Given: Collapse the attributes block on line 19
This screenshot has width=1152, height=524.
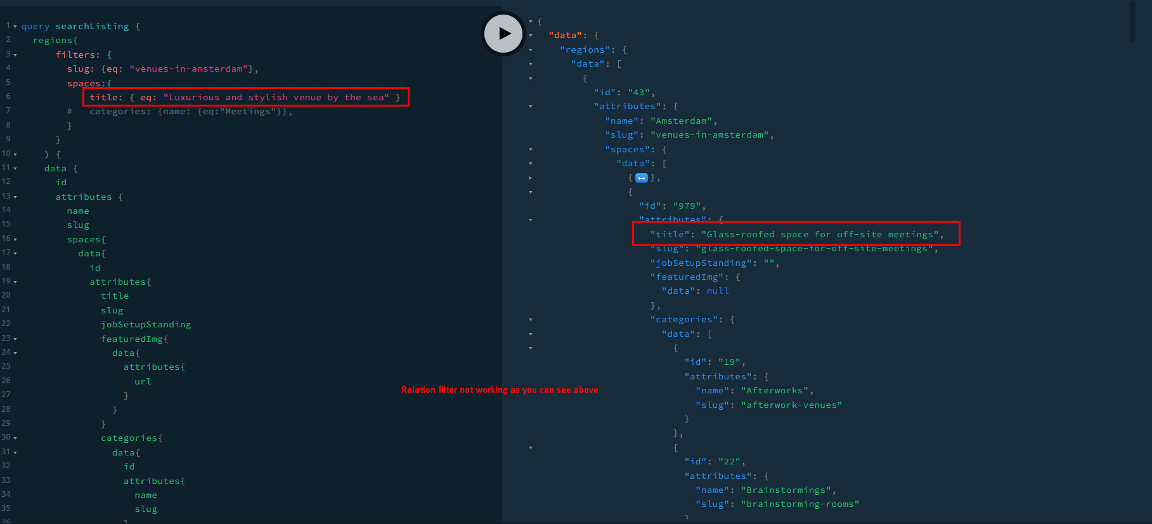Looking at the screenshot, I should (15, 282).
